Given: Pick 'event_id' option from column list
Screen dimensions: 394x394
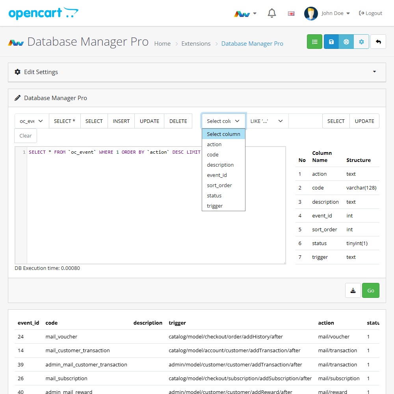Looking at the screenshot, I should (x=217, y=175).
